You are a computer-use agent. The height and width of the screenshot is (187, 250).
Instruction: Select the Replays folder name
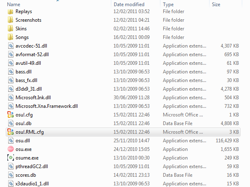(x=24, y=11)
